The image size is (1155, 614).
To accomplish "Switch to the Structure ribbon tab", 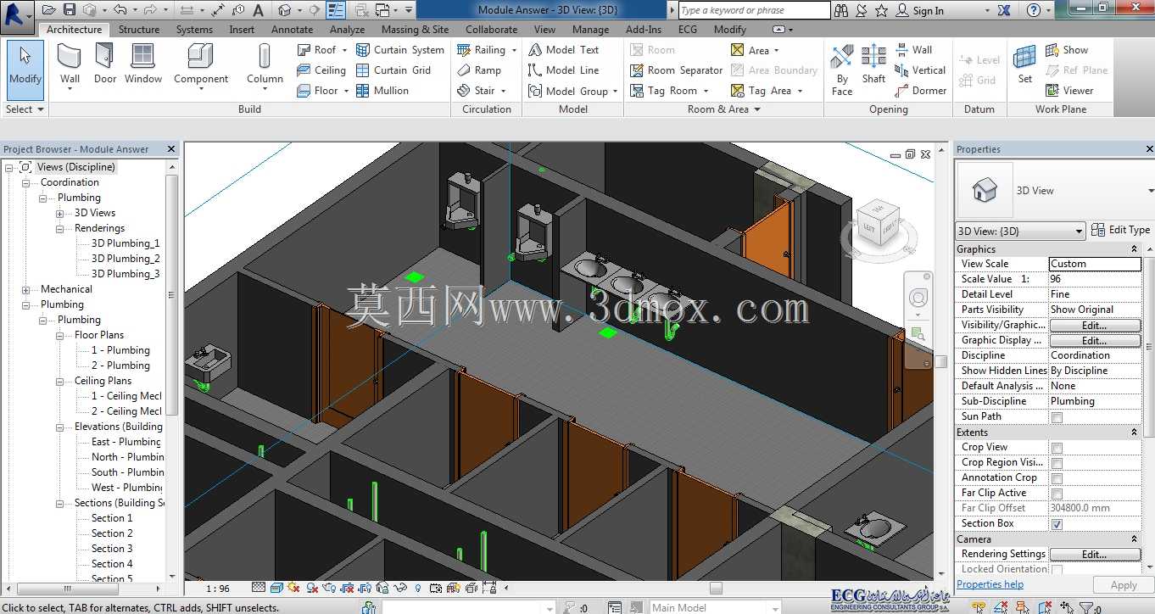I will 139,29.
